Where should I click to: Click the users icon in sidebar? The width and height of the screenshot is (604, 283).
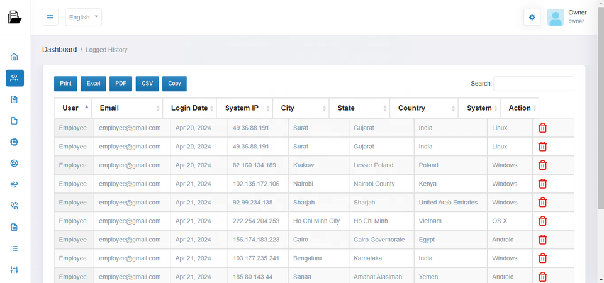pos(14,78)
